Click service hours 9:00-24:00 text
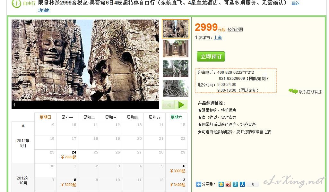This screenshot has width=329, height=192. pyautogui.click(x=227, y=85)
